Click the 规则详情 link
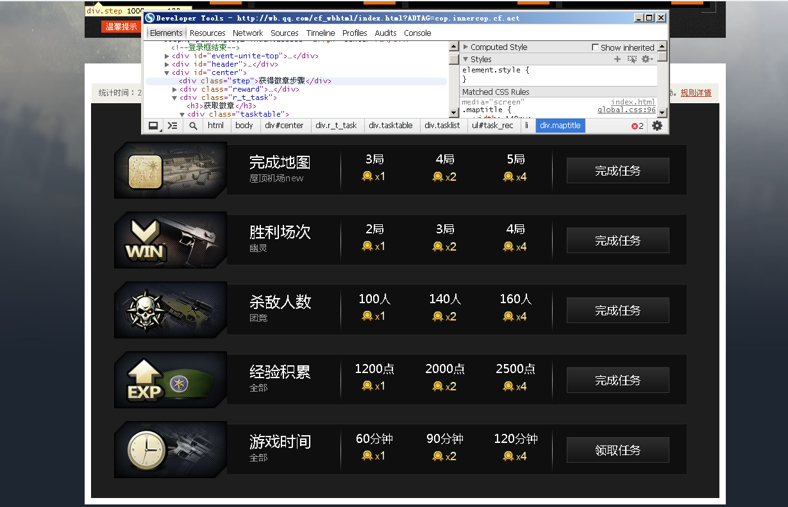 tap(696, 93)
